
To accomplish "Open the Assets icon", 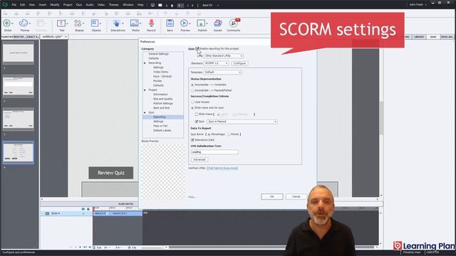I will [x=218, y=23].
